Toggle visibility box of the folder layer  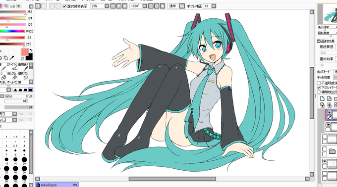coord(325,149)
